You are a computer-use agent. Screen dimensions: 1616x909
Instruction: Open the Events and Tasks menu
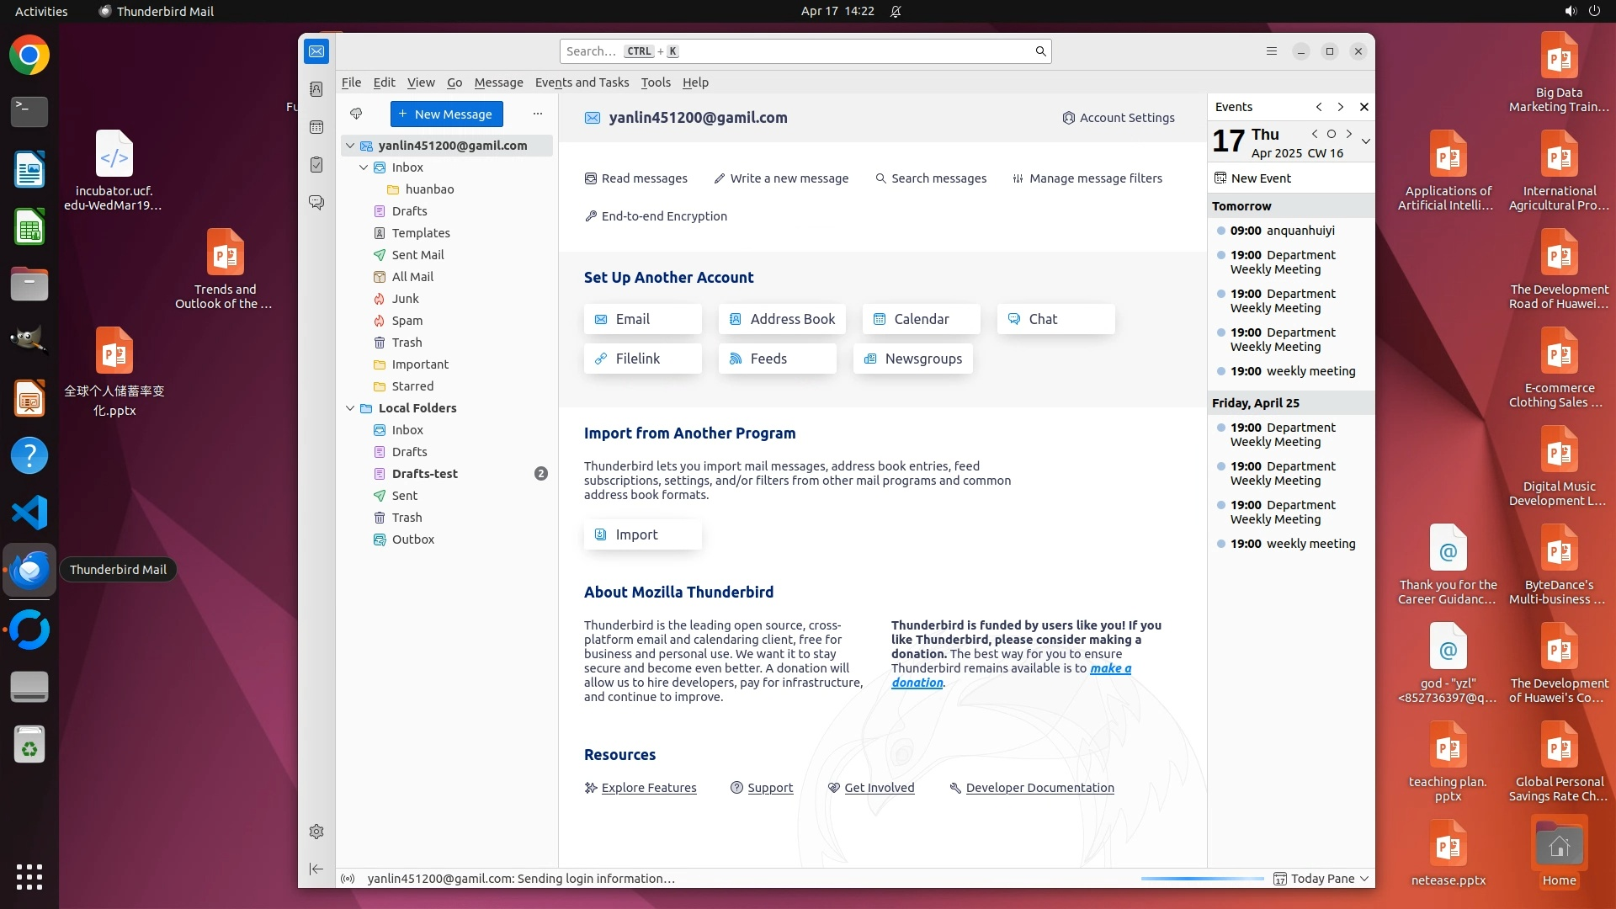pos(582,82)
